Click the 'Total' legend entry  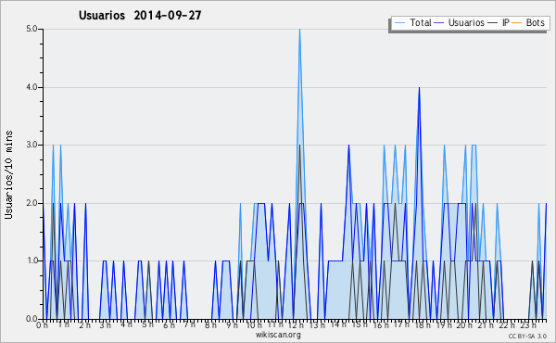tap(412, 22)
